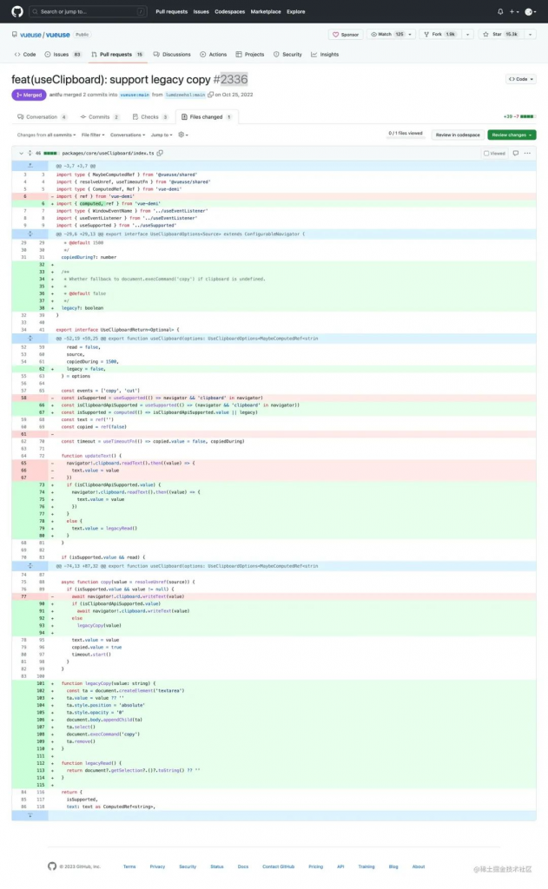Switch to the repository Issues tab

(63, 55)
